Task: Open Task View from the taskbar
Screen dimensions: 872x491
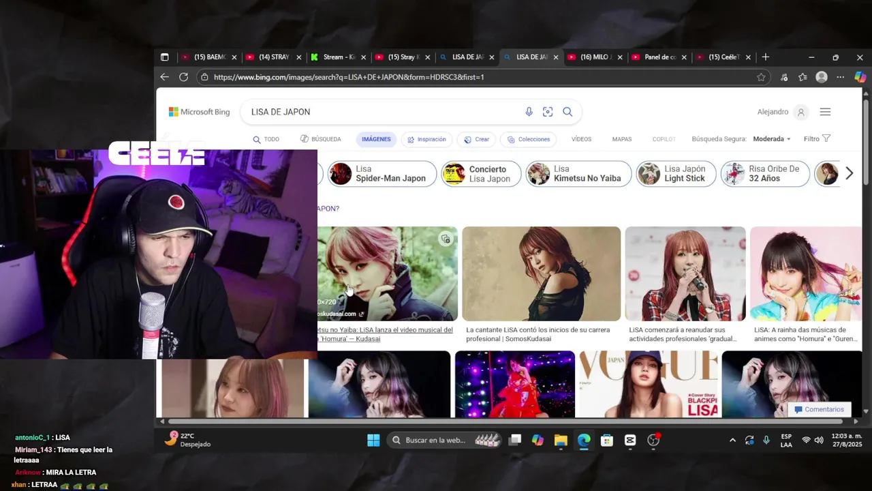Action: [515, 440]
